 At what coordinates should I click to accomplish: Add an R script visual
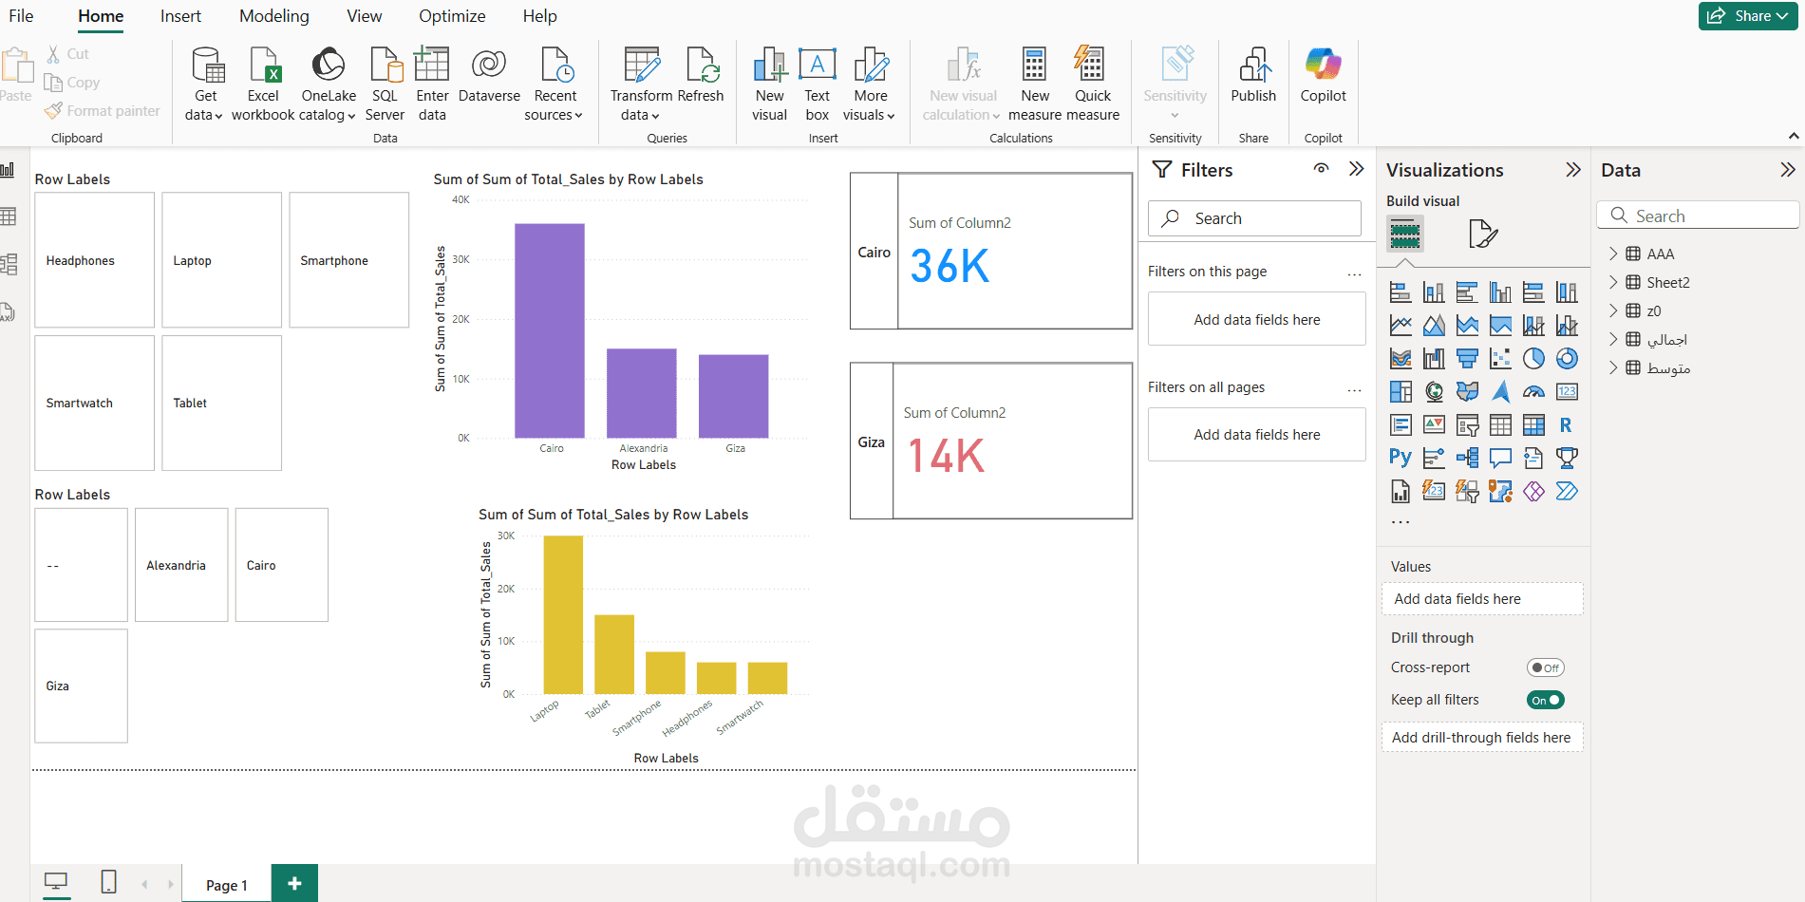[1567, 425]
